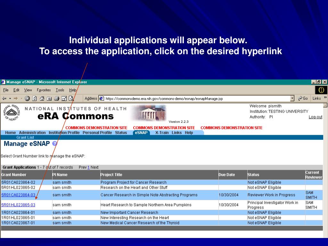
Task: Click the Print toolbar icon
Action: (57, 99)
